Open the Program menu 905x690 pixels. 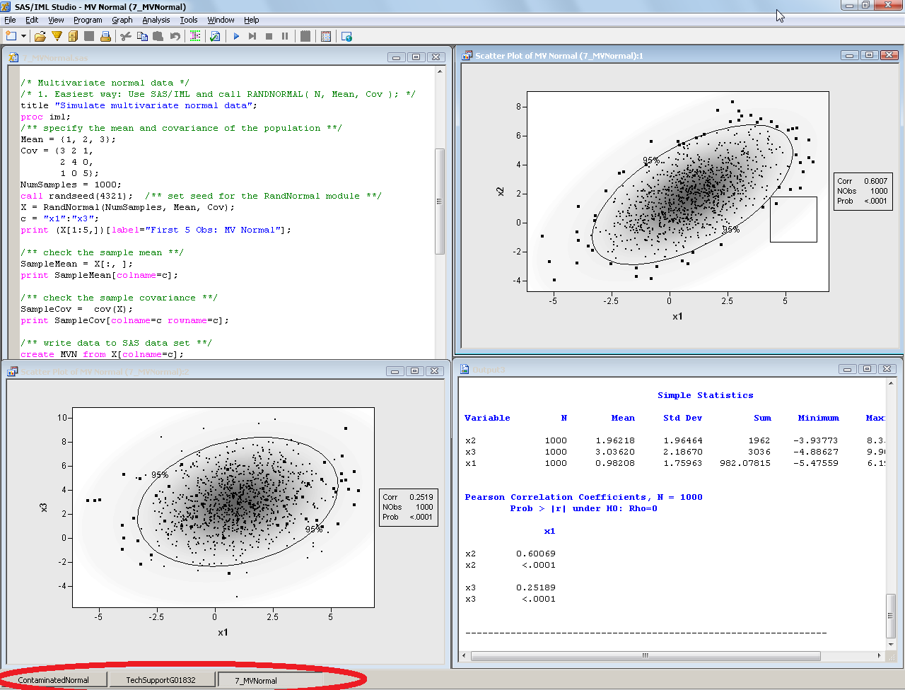pyautogui.click(x=88, y=20)
